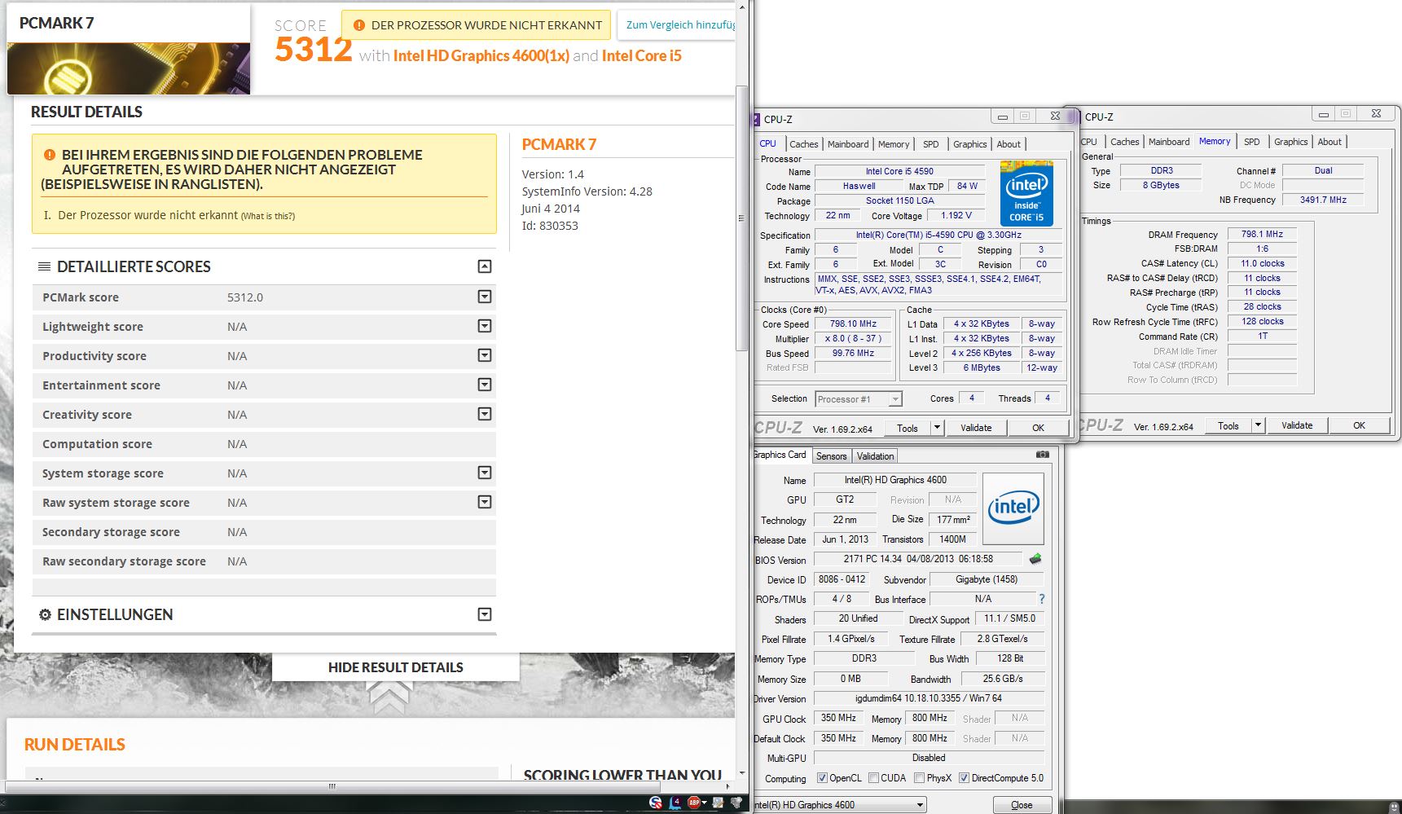Screen dimensions: 1402x814
Task: Expand the Lightweight score row
Action: pyautogui.click(x=485, y=326)
